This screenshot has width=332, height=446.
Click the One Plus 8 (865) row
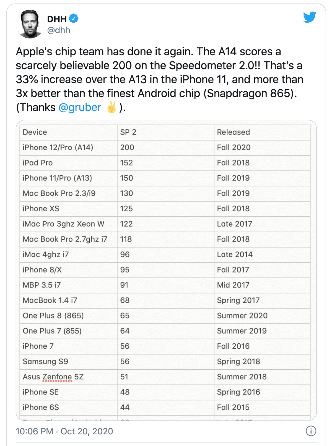pos(165,316)
